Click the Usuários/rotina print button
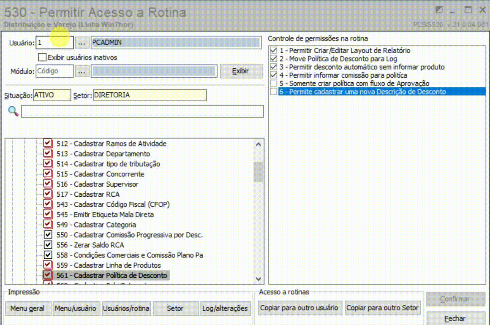 (x=126, y=309)
